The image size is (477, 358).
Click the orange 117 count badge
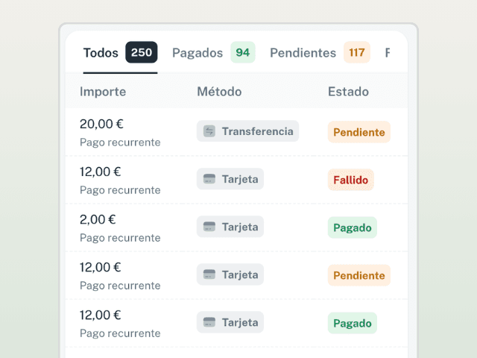[357, 52]
